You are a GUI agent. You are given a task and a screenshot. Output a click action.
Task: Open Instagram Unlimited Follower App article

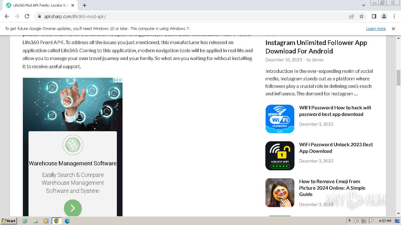point(316,47)
